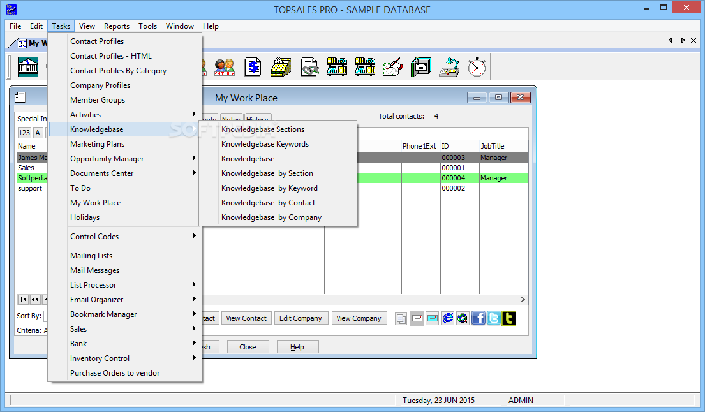Click the TopSales app icon in title bar
705x412 pixels.
click(x=11, y=10)
